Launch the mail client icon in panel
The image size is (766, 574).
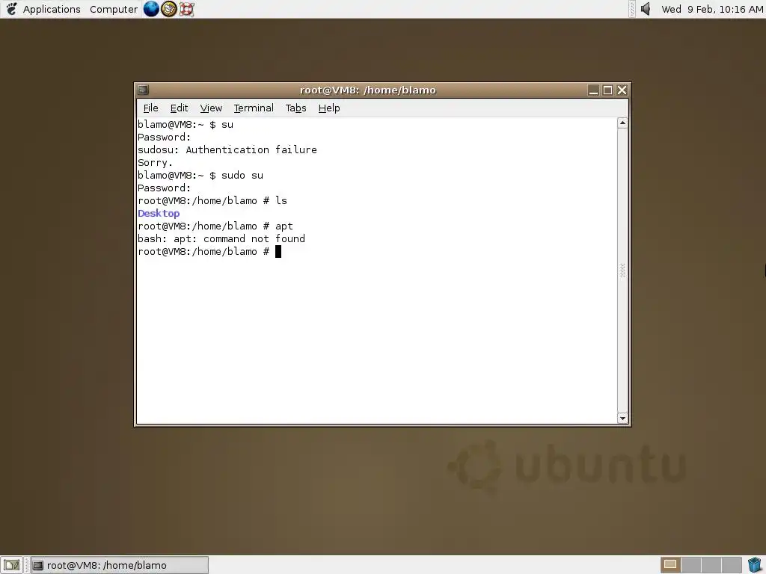pyautogui.click(x=168, y=9)
